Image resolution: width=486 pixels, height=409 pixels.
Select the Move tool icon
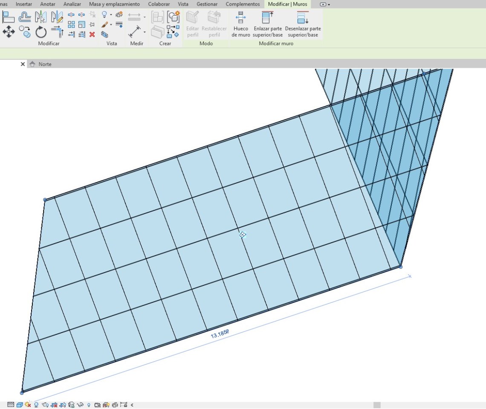9,32
